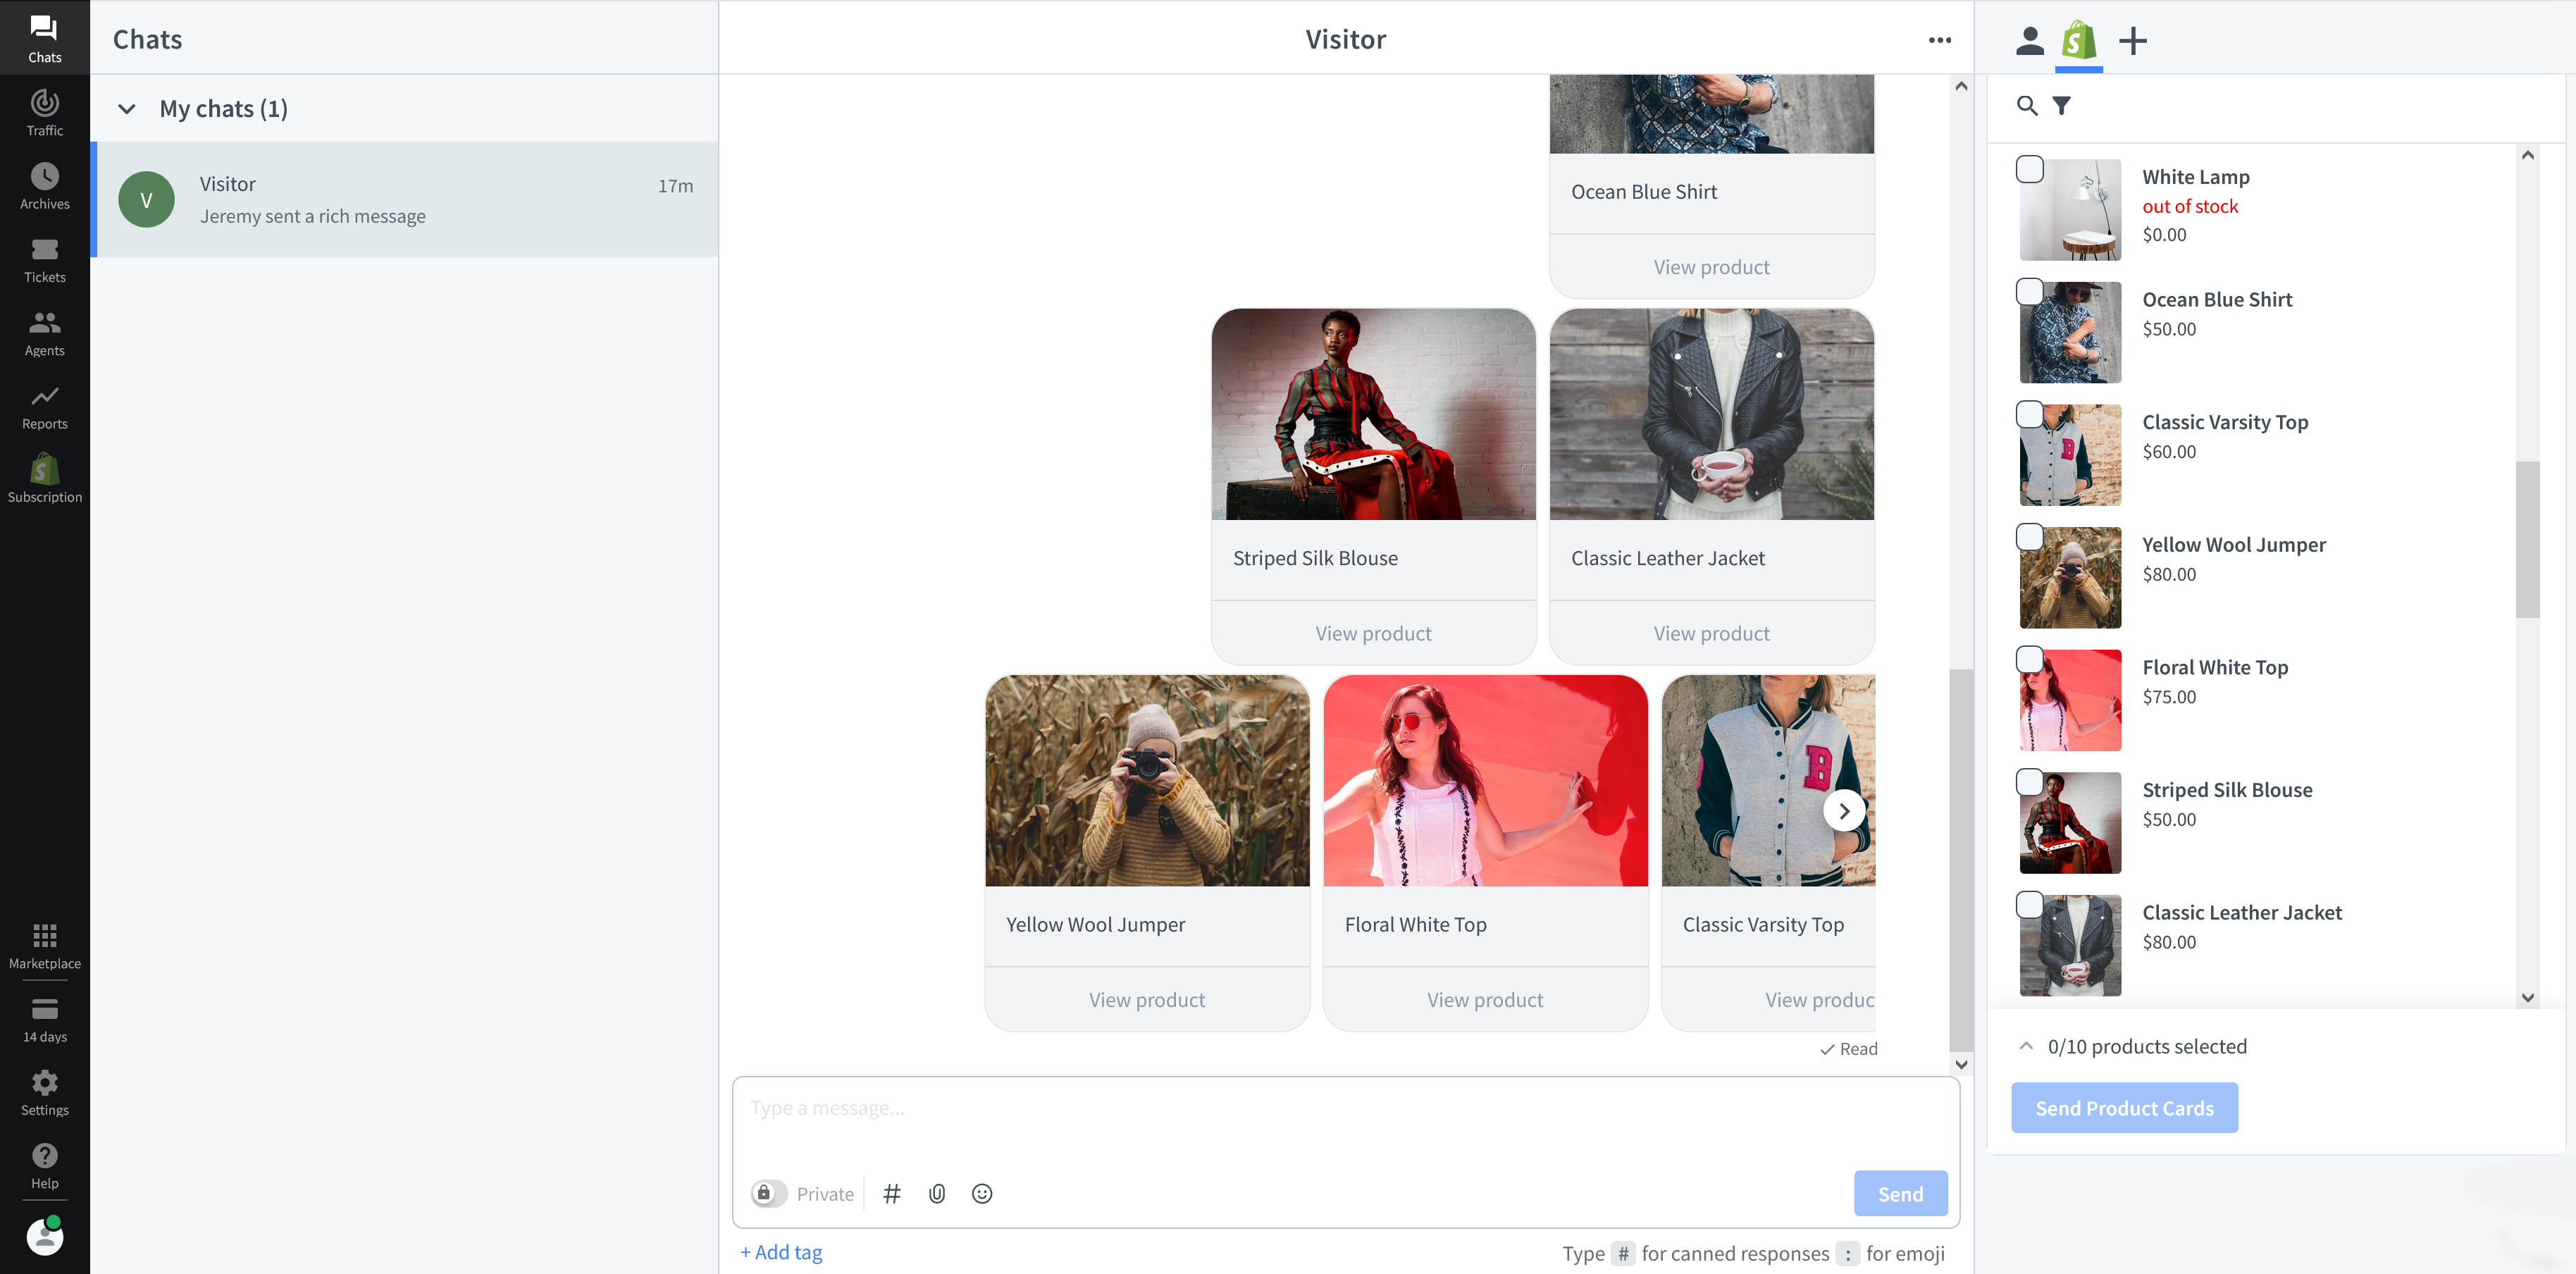Viewport: 2576px width, 1274px height.
Task: Open the chat options menu
Action: tap(1940, 39)
